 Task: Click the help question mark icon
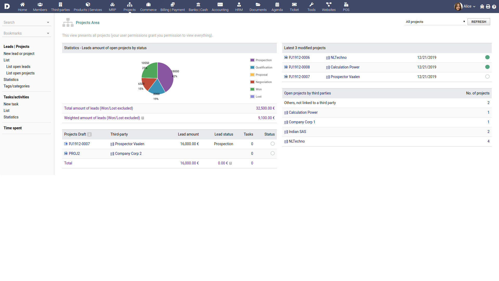[494, 7]
